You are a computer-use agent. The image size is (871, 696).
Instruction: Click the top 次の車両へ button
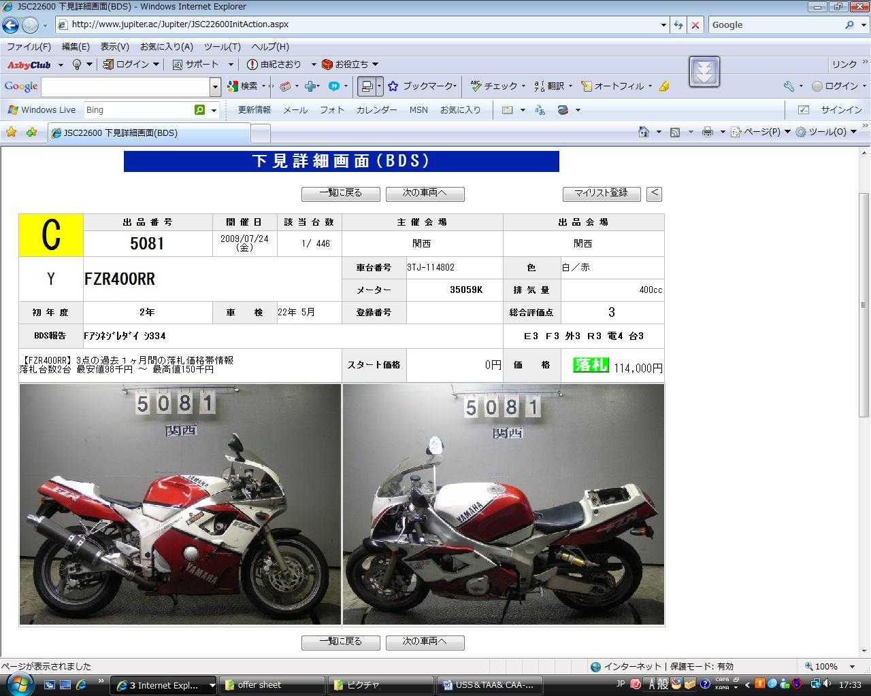pyautogui.click(x=425, y=193)
